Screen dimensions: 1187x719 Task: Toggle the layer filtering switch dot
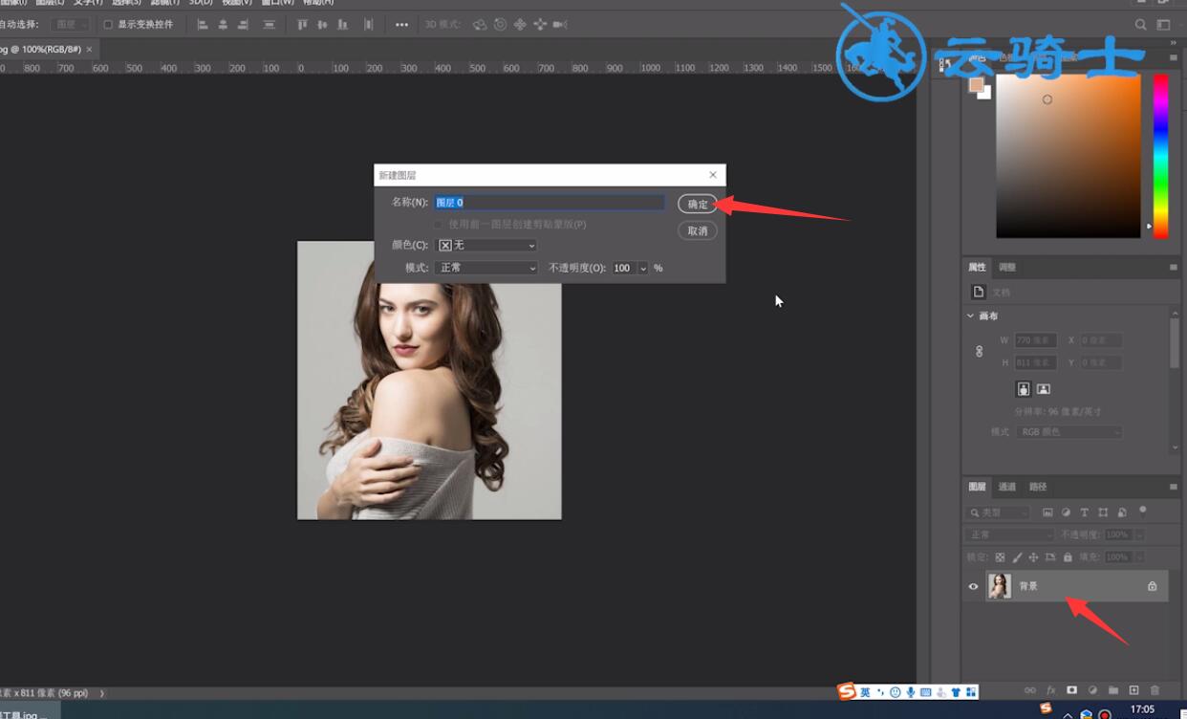[1143, 511]
